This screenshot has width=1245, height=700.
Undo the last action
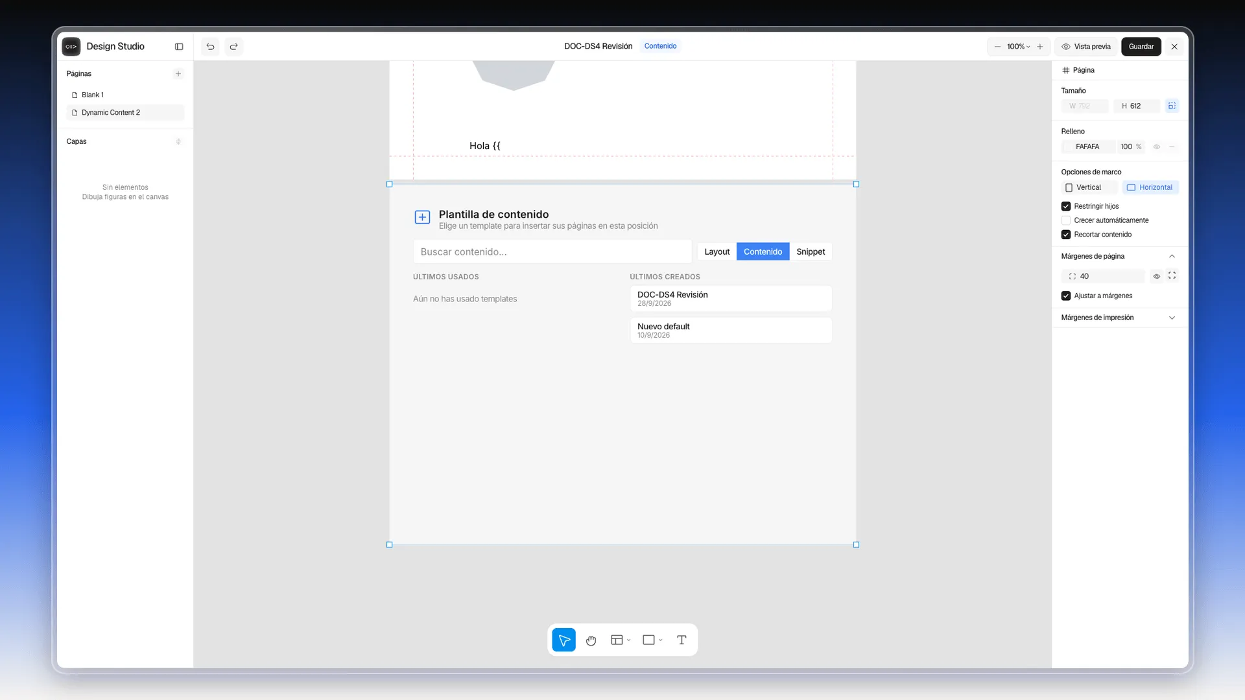[210, 47]
